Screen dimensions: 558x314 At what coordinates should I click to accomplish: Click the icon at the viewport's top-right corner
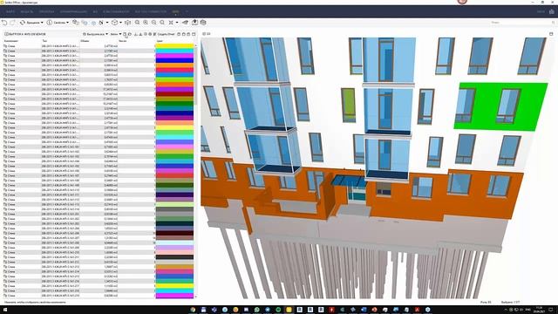click(551, 34)
